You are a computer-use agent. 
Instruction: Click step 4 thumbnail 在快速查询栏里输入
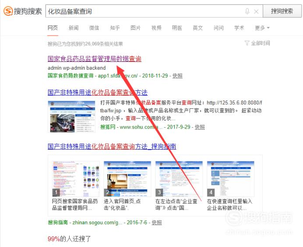pos(231,179)
